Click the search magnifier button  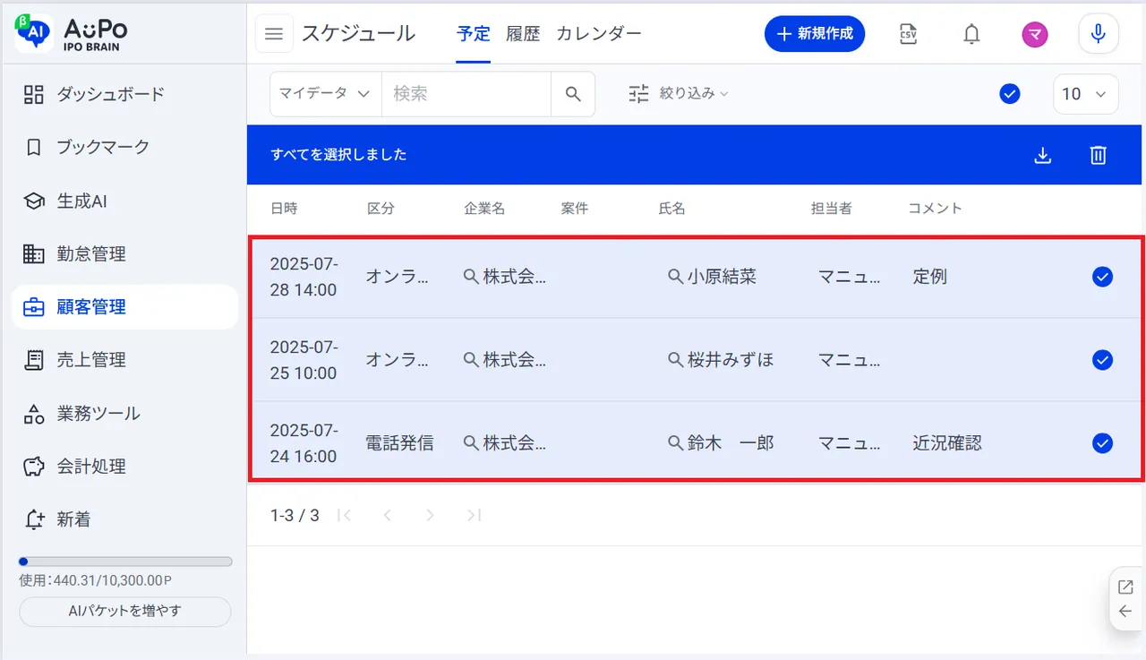click(573, 94)
